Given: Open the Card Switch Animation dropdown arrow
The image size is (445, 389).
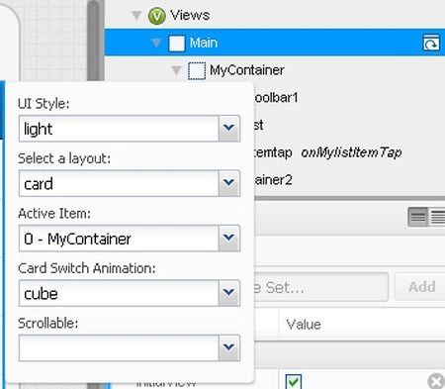Looking at the screenshot, I should (229, 293).
